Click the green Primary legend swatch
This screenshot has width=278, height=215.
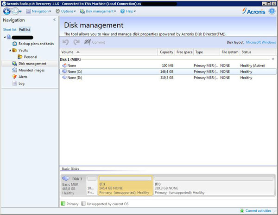pyautogui.click(x=63, y=204)
